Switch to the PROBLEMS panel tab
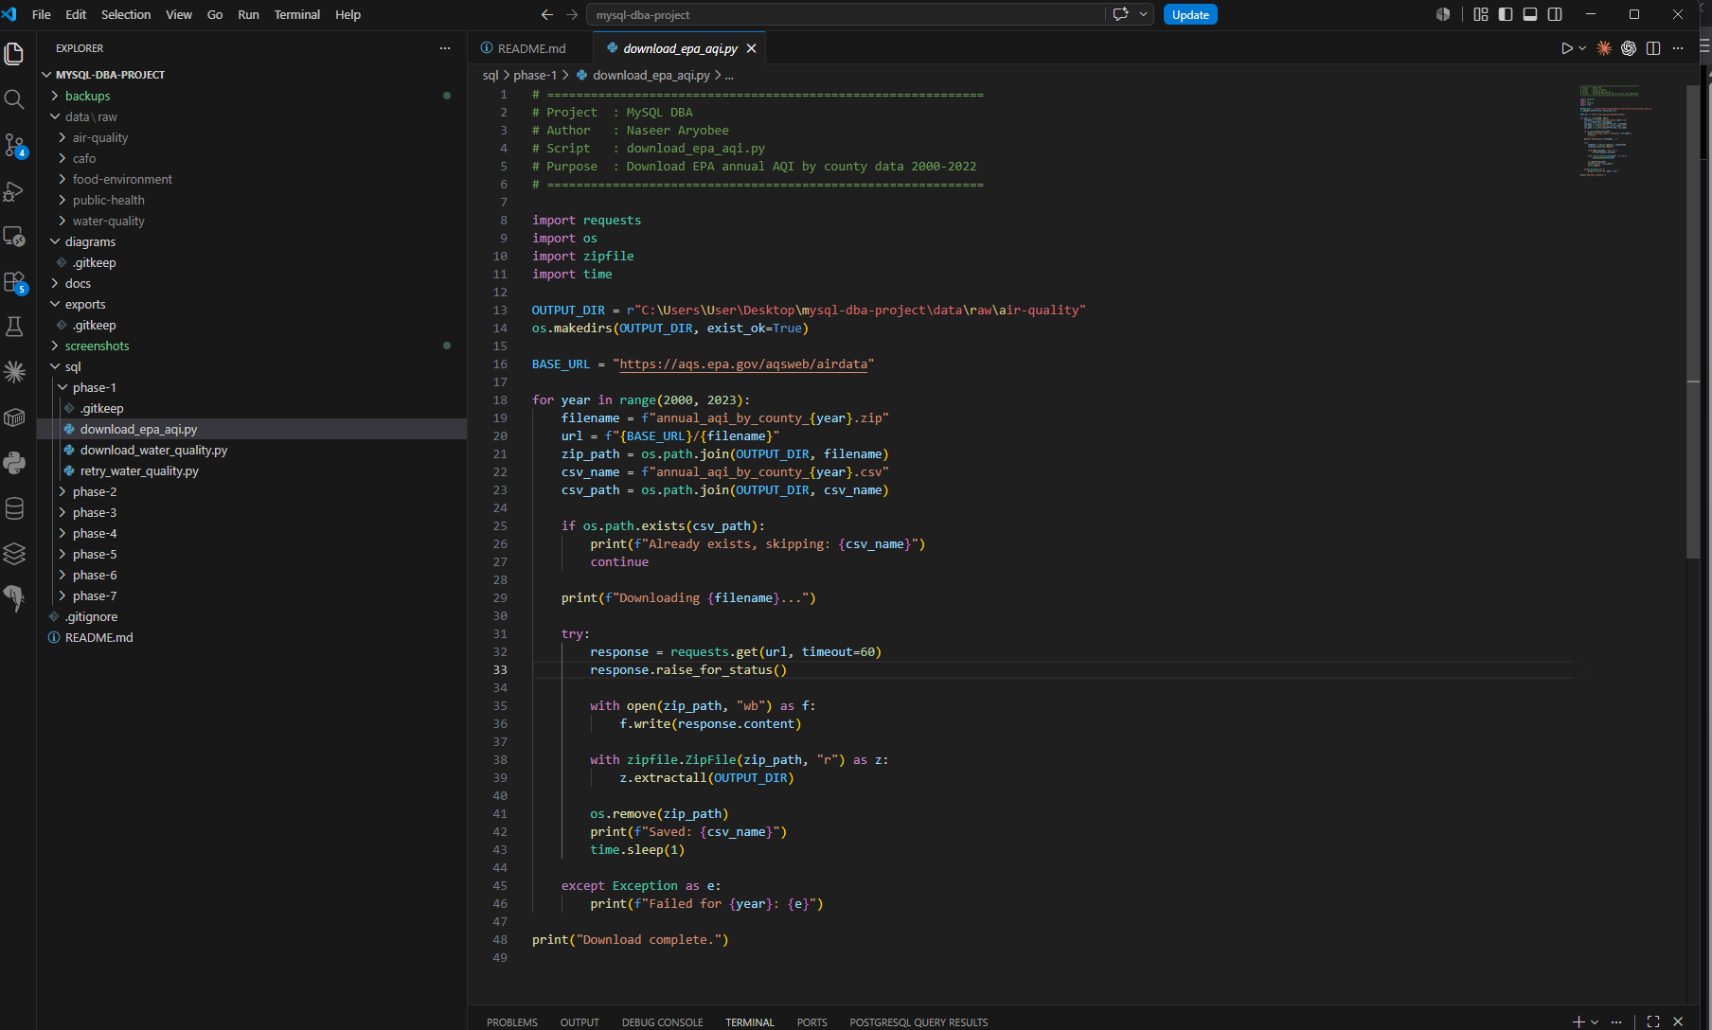The height and width of the screenshot is (1030, 1712). pyautogui.click(x=512, y=1021)
